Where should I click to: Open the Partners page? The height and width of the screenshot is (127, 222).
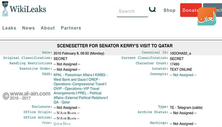(x=71, y=28)
